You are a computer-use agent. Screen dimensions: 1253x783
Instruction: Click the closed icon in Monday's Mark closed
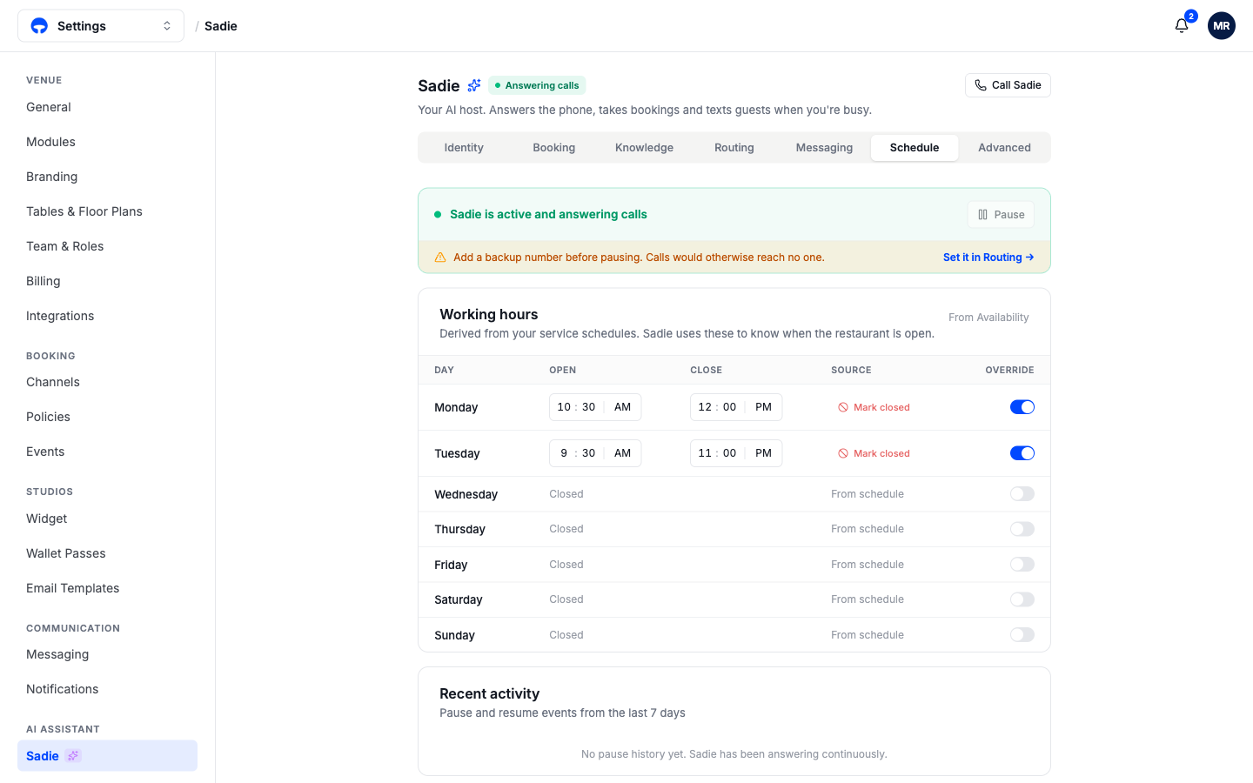(x=843, y=407)
